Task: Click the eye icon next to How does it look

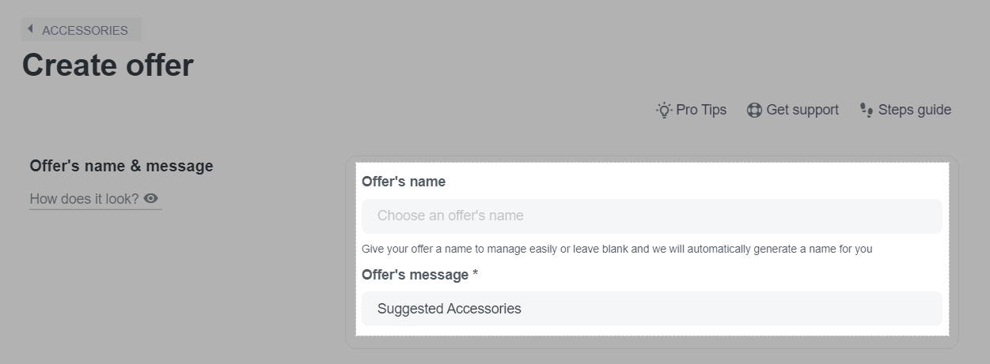Action: pyautogui.click(x=150, y=198)
